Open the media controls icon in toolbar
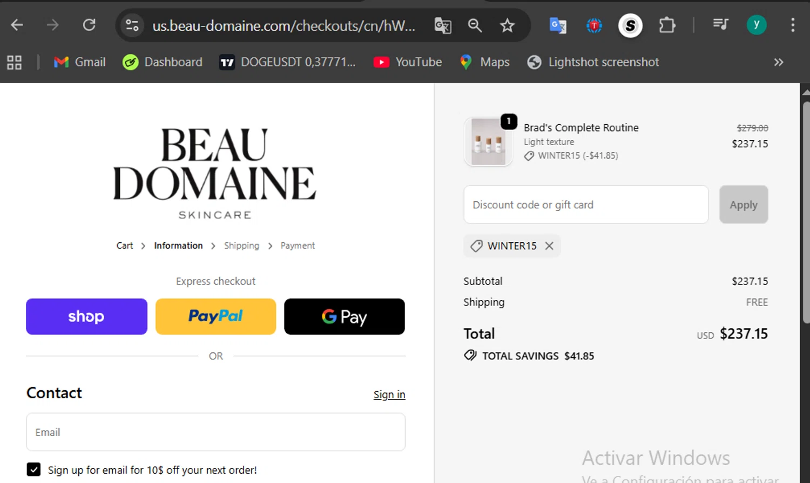Image resolution: width=810 pixels, height=483 pixels. [720, 24]
